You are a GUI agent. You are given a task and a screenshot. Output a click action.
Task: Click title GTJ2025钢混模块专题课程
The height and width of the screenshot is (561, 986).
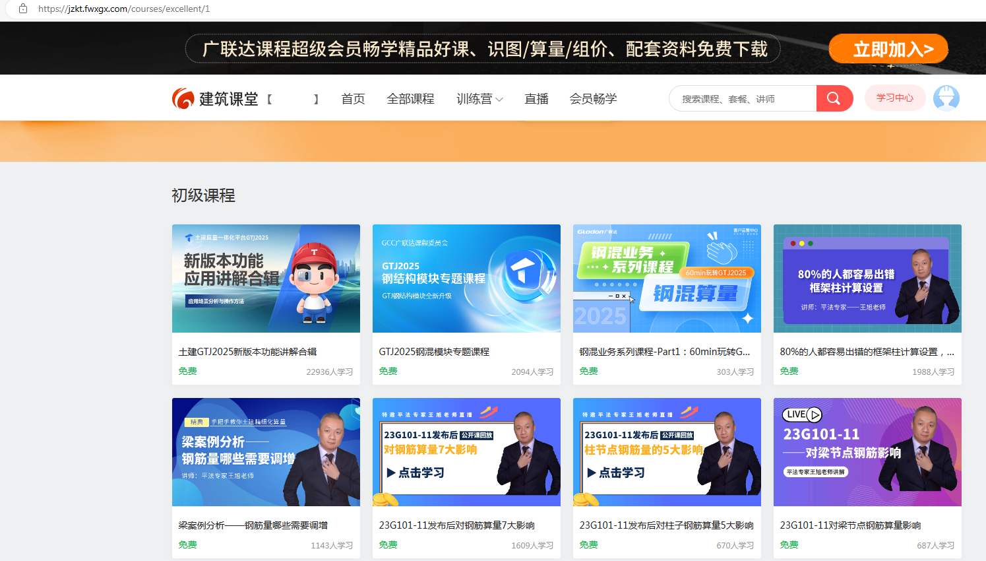click(434, 352)
